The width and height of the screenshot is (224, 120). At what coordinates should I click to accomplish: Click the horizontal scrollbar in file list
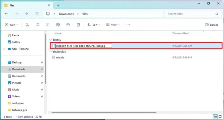point(104,112)
